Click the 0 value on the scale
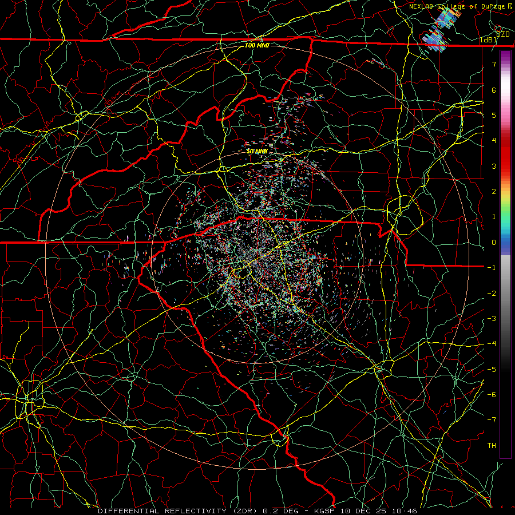The image size is (515, 515). (494, 243)
